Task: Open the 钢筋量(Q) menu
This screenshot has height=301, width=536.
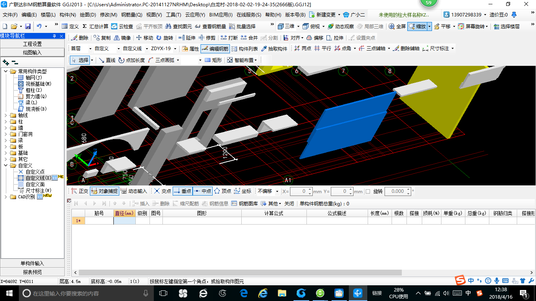Action: point(131,15)
